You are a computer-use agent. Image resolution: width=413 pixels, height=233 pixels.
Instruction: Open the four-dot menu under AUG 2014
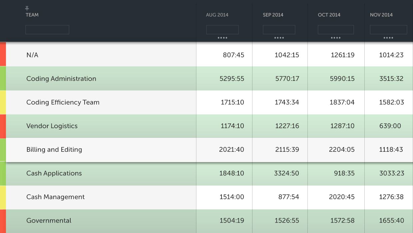(222, 38)
